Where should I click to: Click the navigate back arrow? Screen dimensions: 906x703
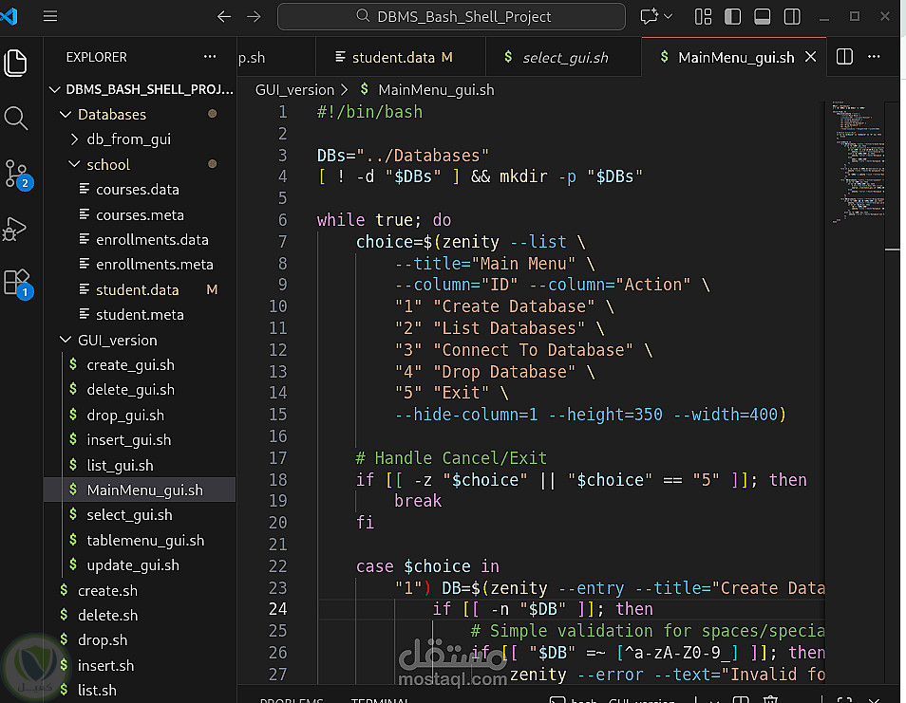[224, 16]
